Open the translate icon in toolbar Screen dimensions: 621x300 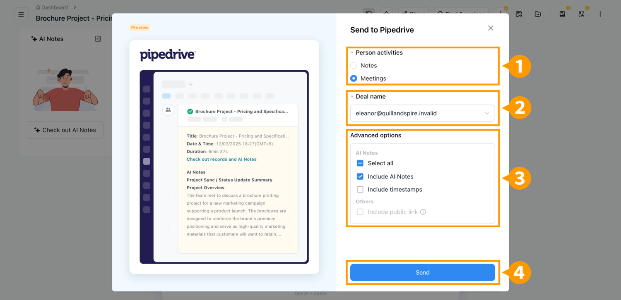pyautogui.click(x=581, y=14)
